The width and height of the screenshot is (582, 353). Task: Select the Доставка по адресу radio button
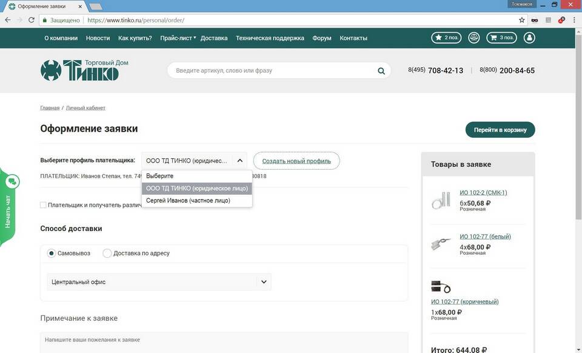107,253
